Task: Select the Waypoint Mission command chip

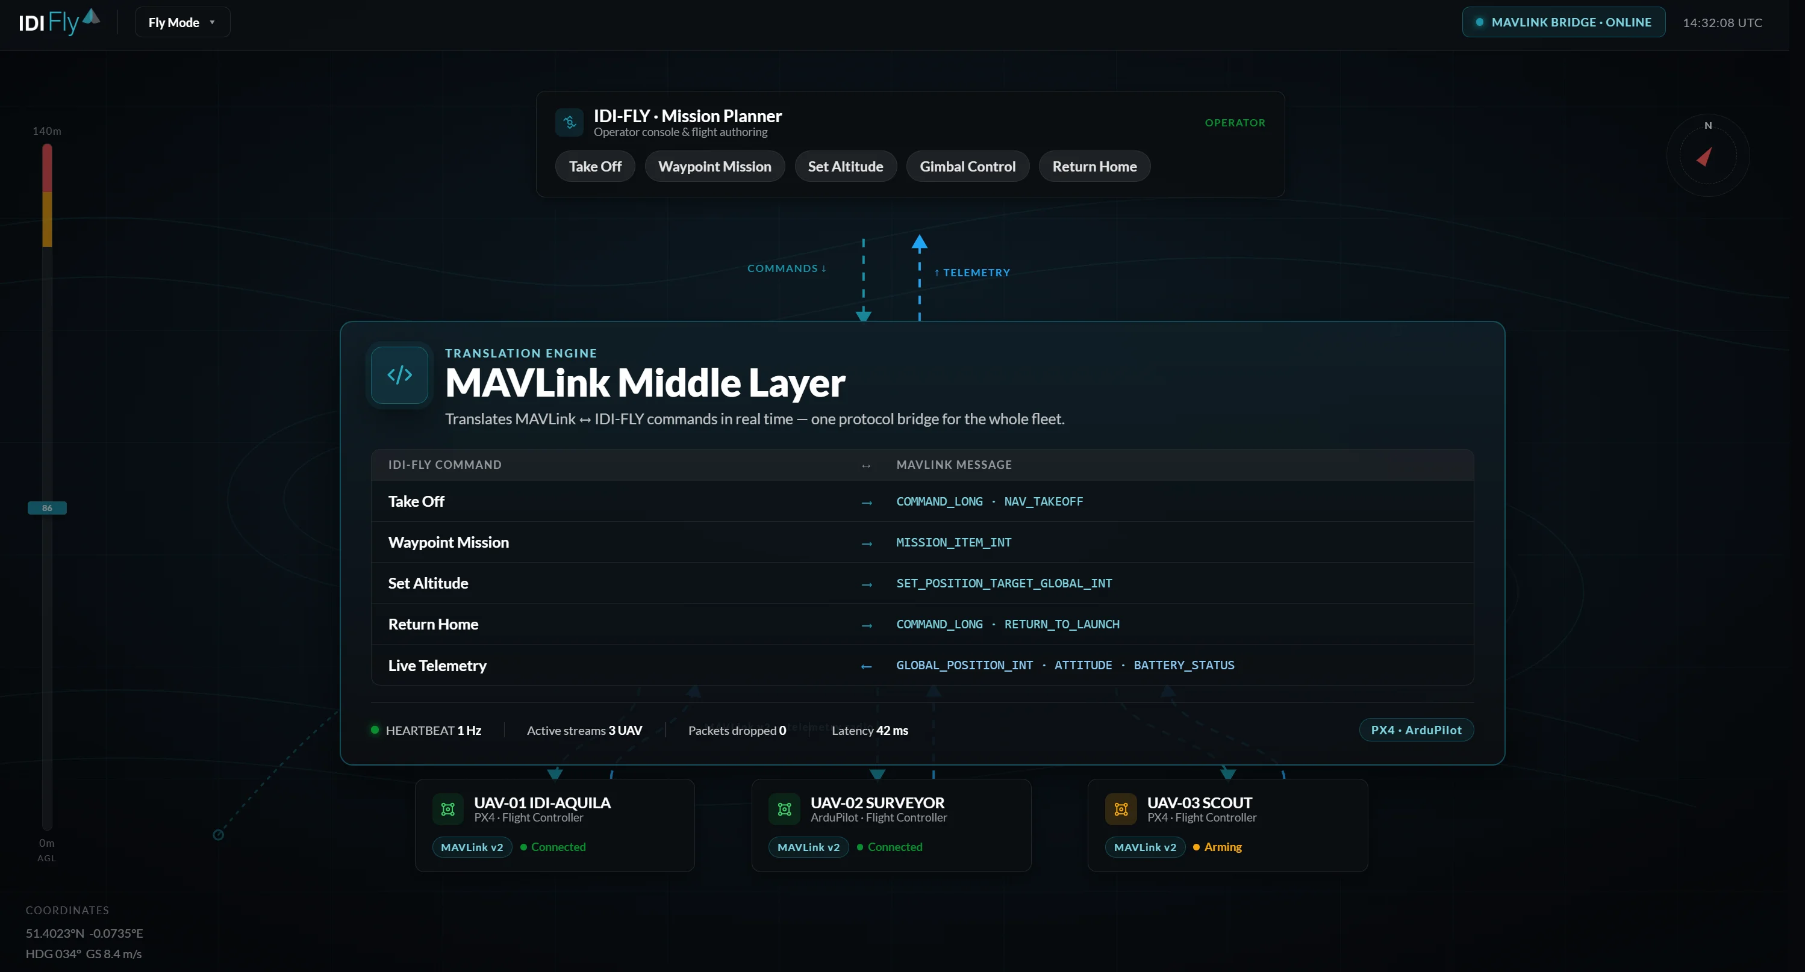Action: (x=715, y=167)
